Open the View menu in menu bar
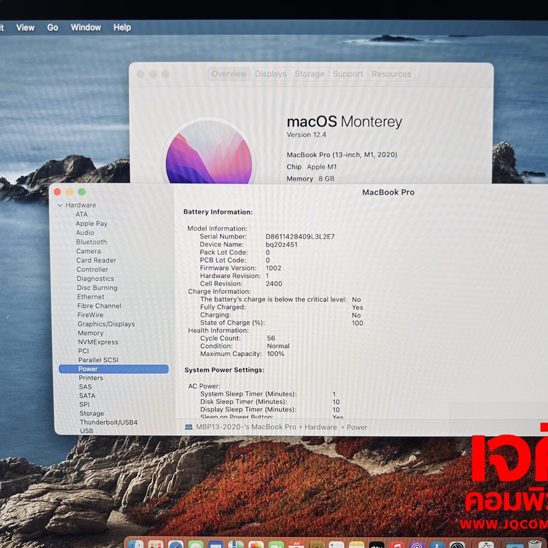 pos(26,27)
